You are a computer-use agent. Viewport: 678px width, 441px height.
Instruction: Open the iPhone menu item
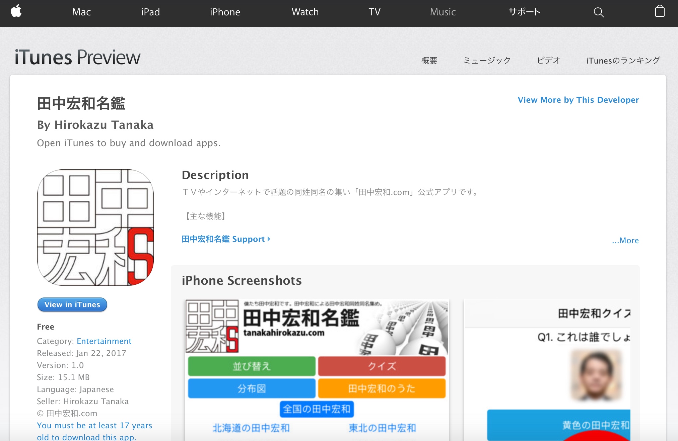coord(225,12)
